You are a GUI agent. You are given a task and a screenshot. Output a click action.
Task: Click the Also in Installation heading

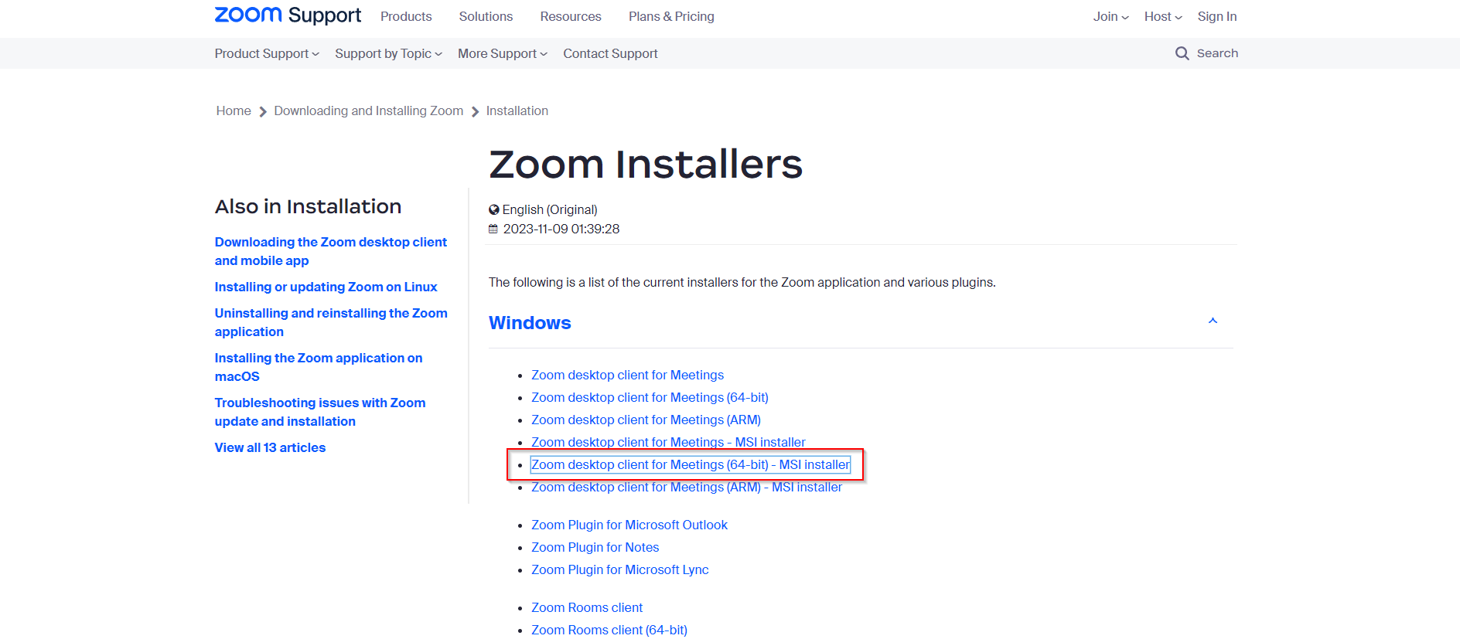[x=308, y=206]
